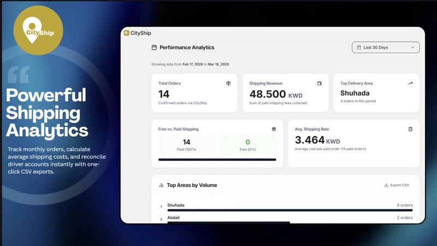Click the calendar icon inside date range selector
Screen dimensions: 437x246
click(359, 48)
